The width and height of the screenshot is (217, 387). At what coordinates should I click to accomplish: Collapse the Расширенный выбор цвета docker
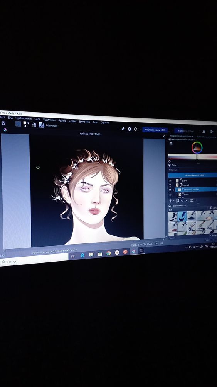click(170, 140)
